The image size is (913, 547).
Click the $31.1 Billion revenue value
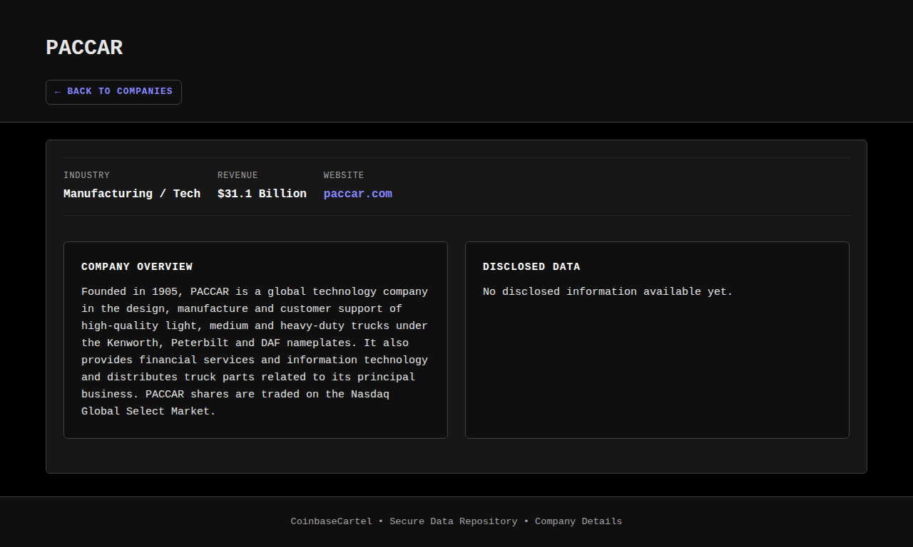(262, 194)
